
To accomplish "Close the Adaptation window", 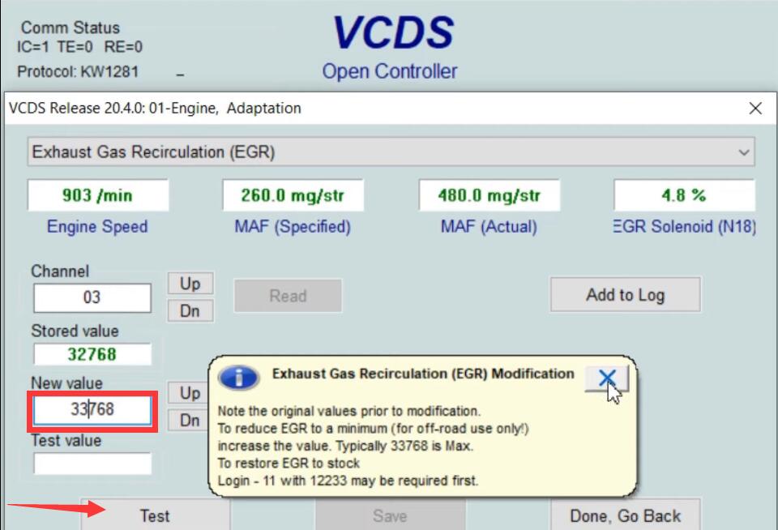I will point(755,108).
